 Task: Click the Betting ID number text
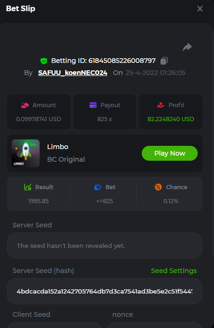pyautogui.click(x=122, y=61)
